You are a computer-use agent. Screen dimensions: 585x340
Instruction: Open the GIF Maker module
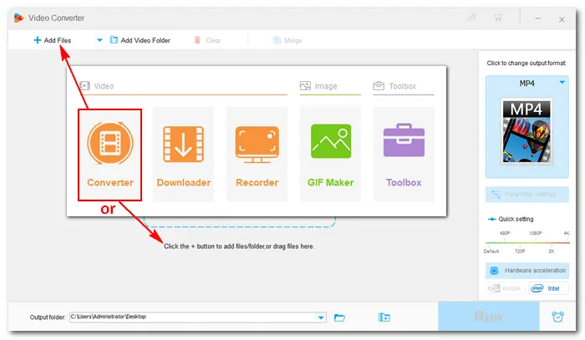point(331,155)
